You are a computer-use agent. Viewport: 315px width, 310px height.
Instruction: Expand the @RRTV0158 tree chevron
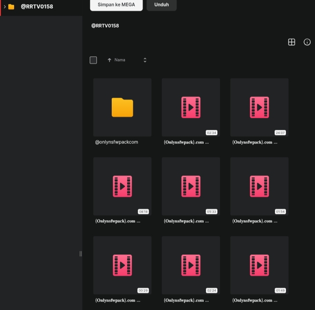point(4,7)
